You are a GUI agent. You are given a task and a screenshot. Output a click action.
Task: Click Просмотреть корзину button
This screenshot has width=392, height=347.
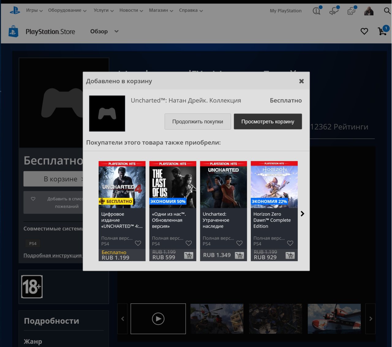coord(268,121)
